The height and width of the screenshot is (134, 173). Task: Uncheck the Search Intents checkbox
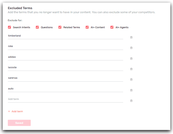9,27
